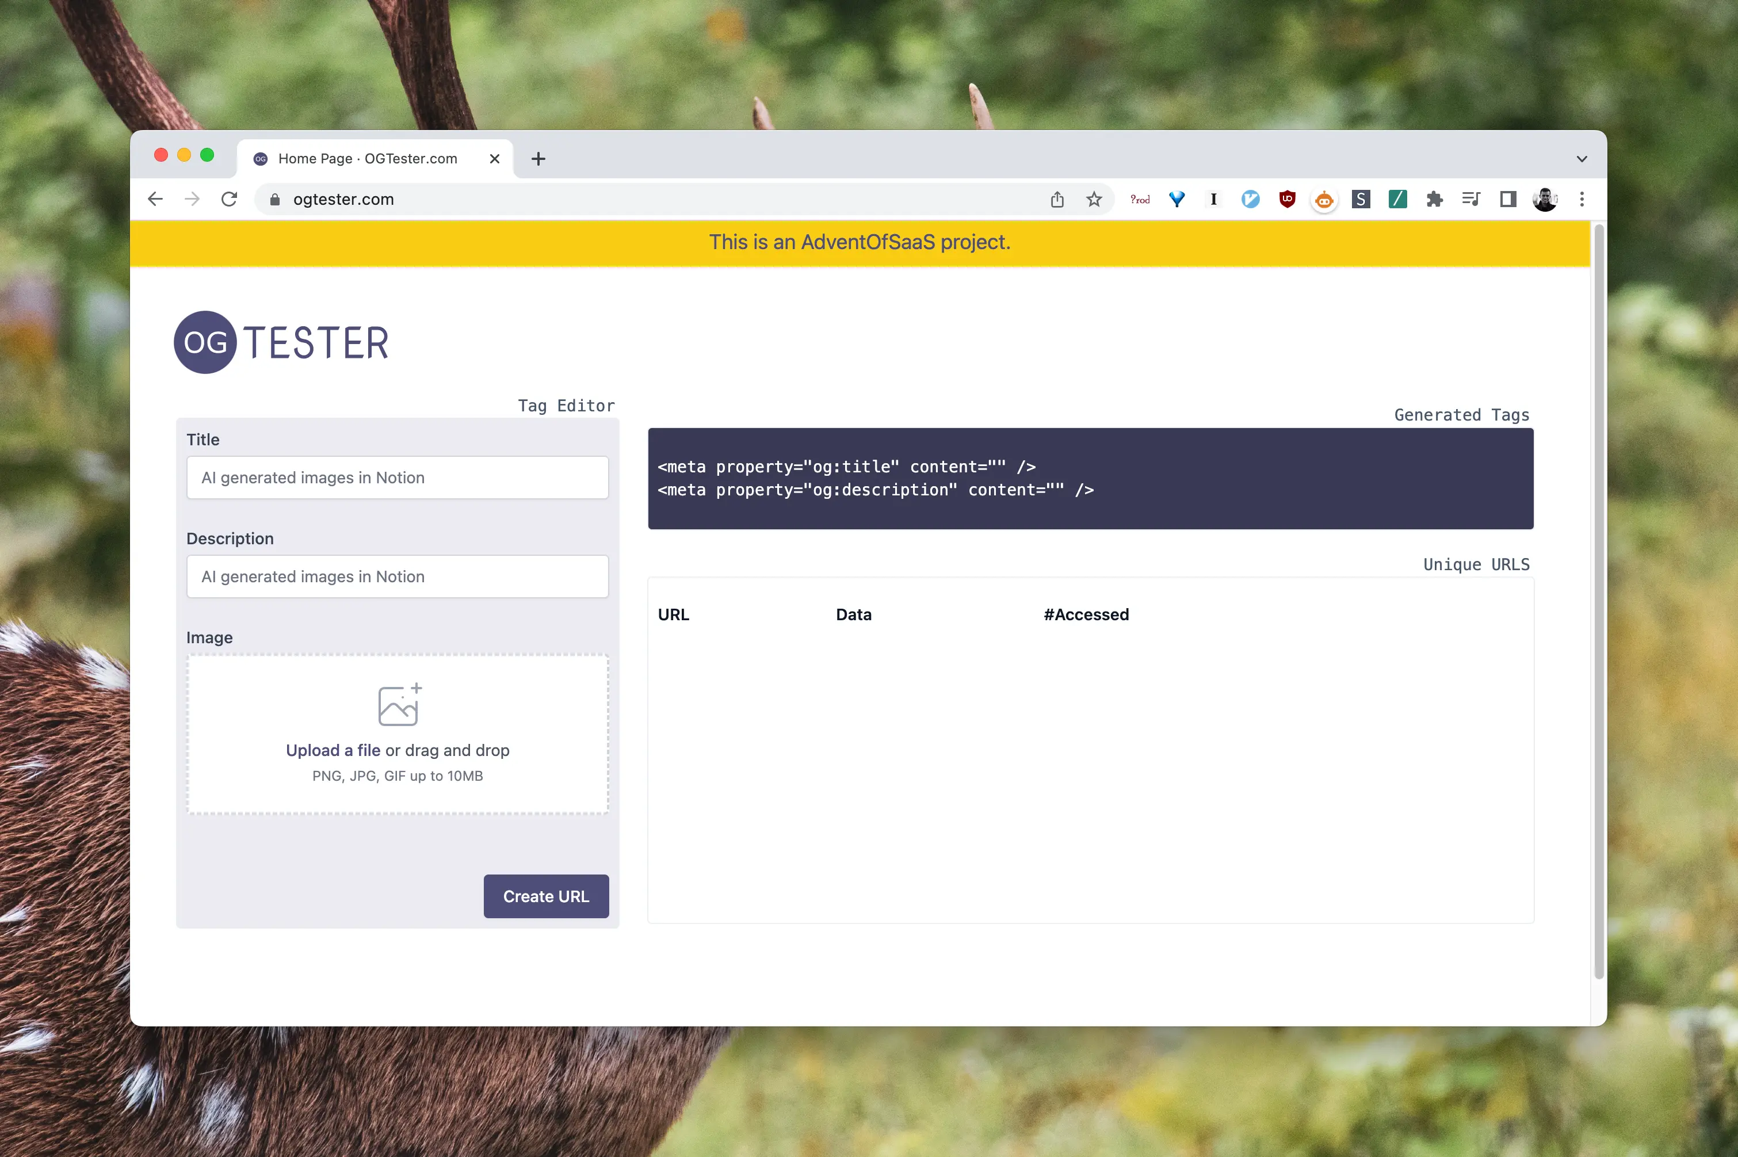Image resolution: width=1738 pixels, height=1157 pixels.
Task: Open a new tab with plus button
Action: point(538,159)
